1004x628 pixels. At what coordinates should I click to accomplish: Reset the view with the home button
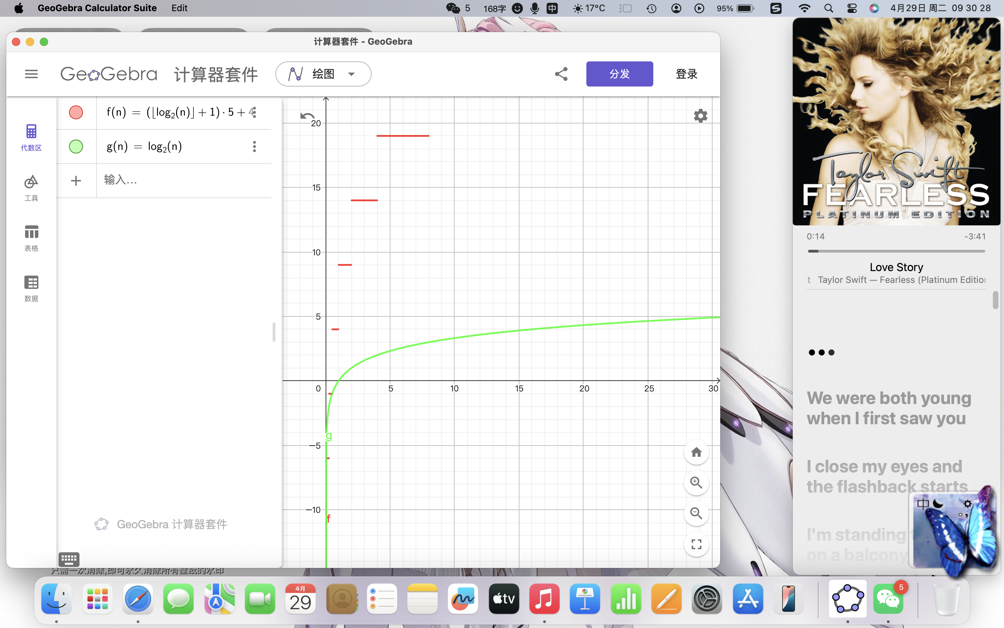(x=696, y=452)
